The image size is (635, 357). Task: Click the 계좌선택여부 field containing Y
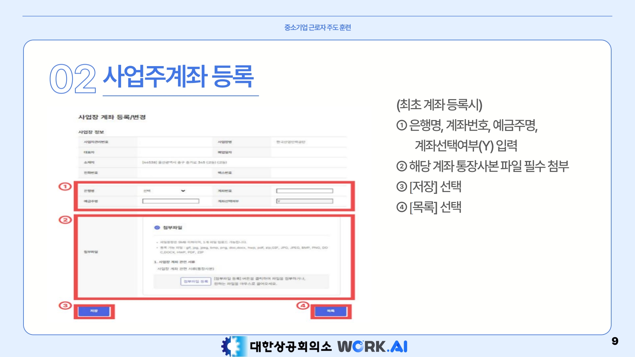point(304,201)
